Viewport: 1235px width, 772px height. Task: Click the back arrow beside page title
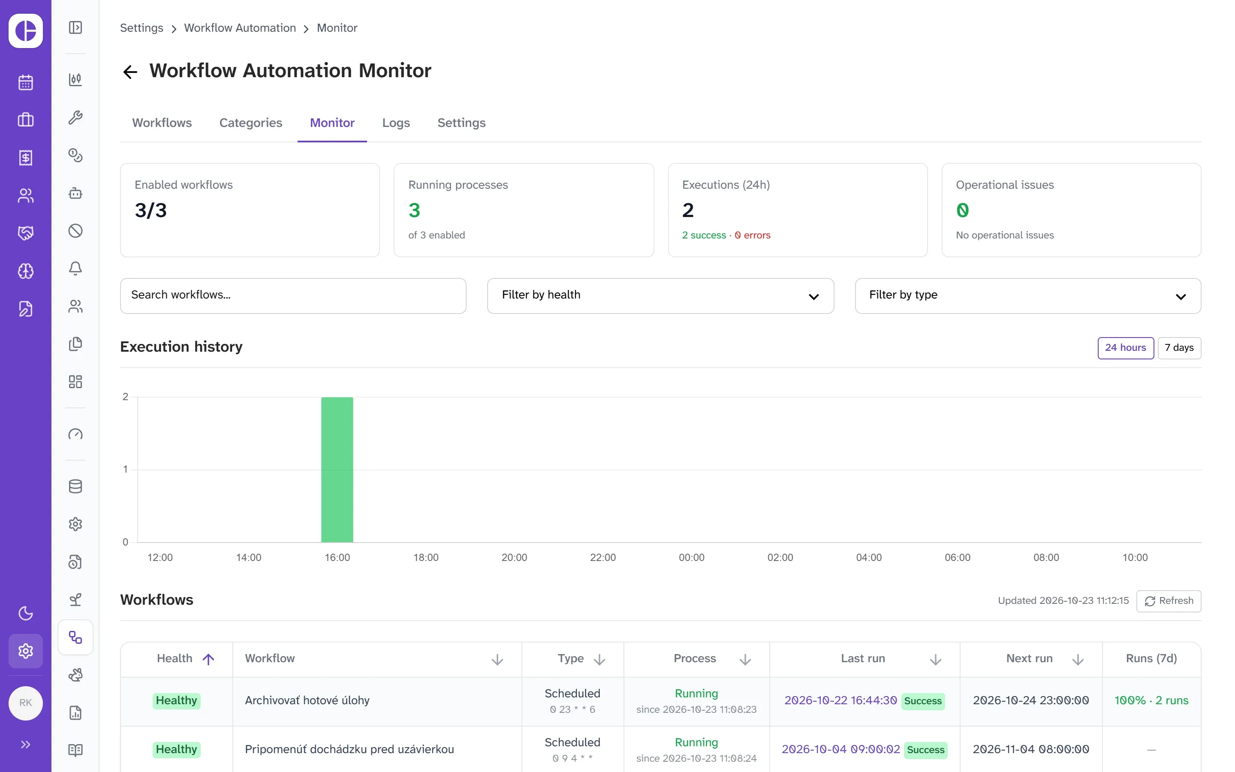130,72
